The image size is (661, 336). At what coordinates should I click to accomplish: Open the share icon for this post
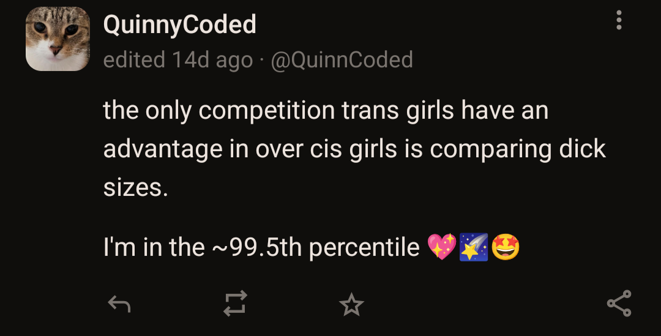click(x=619, y=304)
